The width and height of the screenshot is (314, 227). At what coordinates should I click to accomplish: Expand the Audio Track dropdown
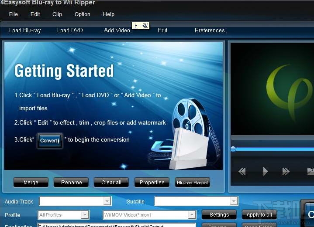click(107, 201)
